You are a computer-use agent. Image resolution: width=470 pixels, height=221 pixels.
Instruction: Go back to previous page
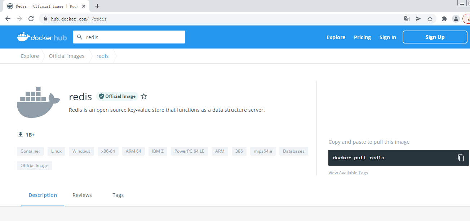pos(8,19)
